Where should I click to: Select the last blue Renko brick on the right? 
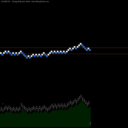click(x=90, y=50)
